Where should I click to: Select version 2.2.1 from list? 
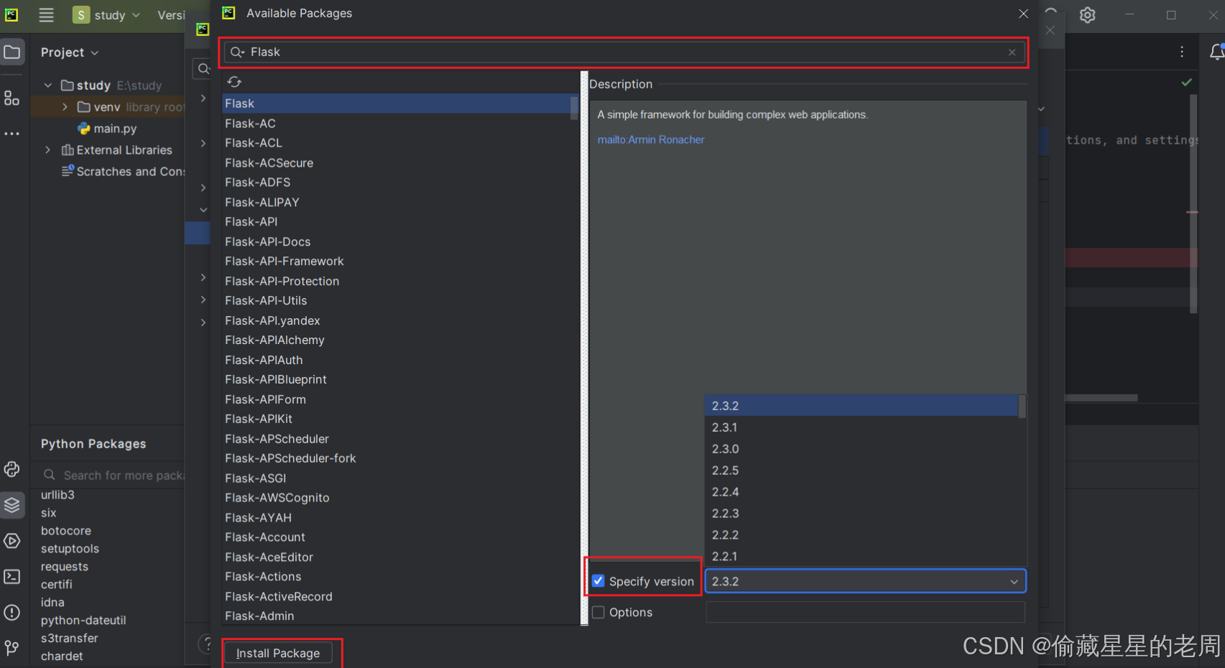(861, 557)
